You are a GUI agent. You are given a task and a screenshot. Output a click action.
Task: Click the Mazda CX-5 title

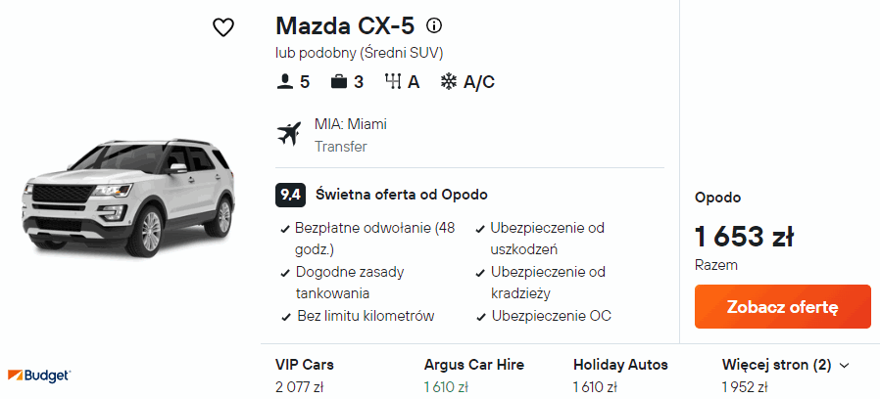346,25
